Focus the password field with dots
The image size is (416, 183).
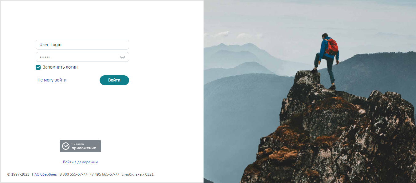click(x=82, y=57)
